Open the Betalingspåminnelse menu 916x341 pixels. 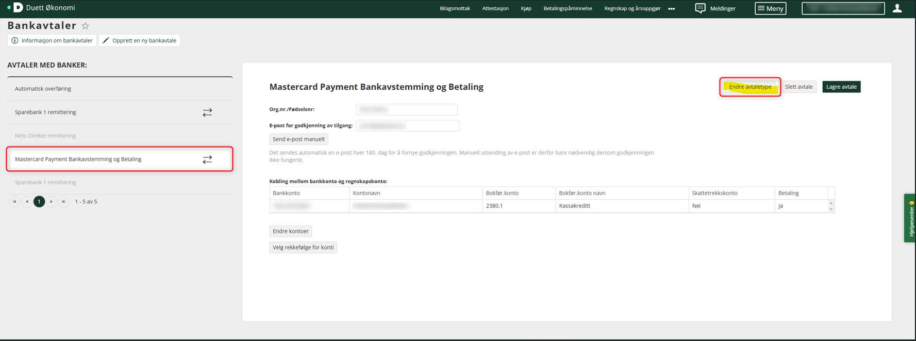pos(568,8)
